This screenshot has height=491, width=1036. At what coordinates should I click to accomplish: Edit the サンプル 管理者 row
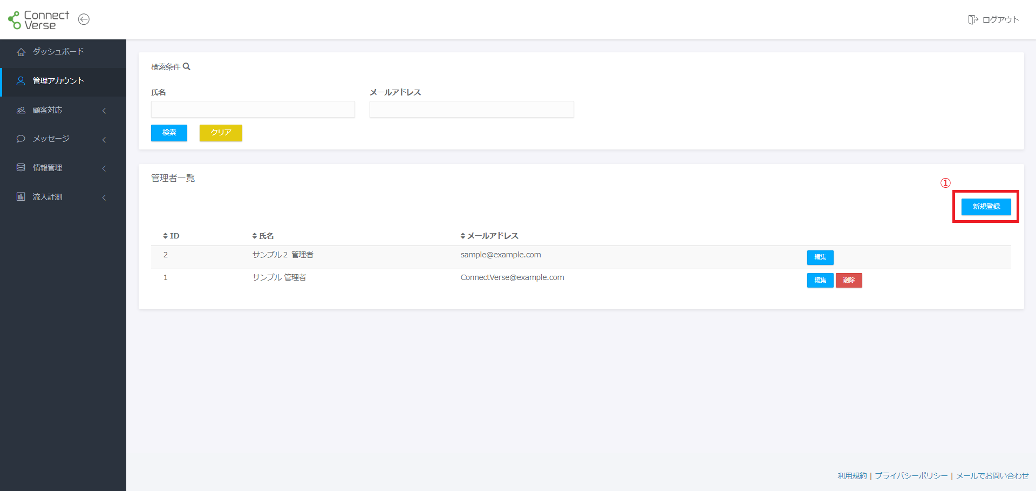click(x=820, y=281)
